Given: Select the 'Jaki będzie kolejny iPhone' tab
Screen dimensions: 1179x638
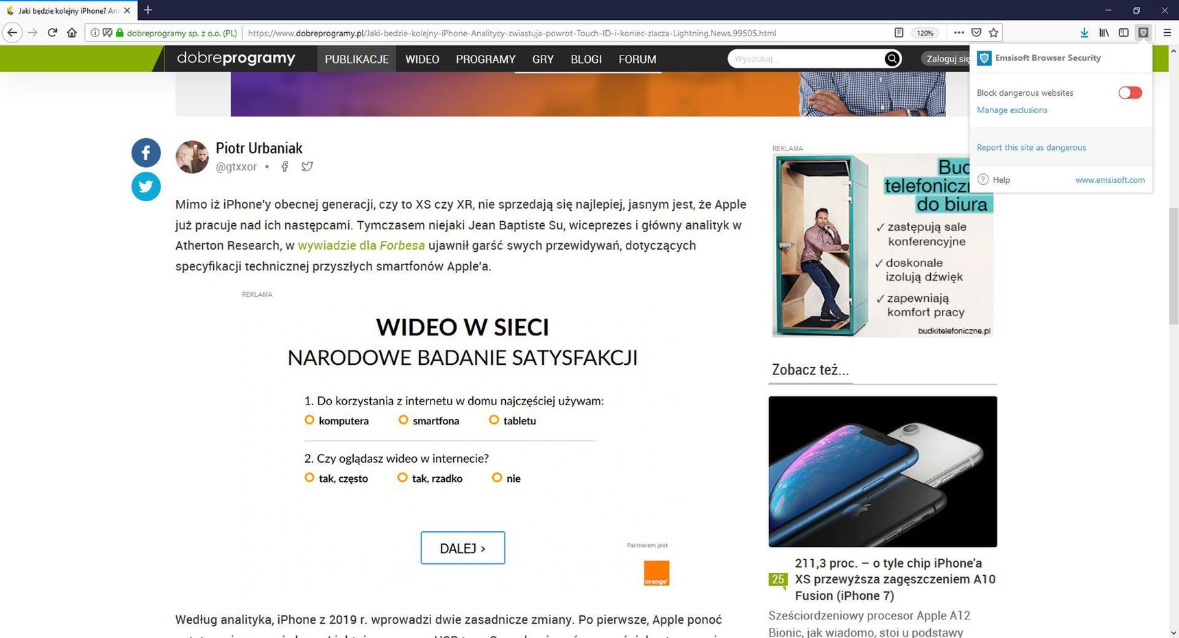Looking at the screenshot, I should point(68,10).
